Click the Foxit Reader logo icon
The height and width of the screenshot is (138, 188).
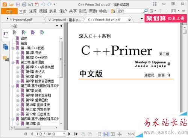[5, 4]
